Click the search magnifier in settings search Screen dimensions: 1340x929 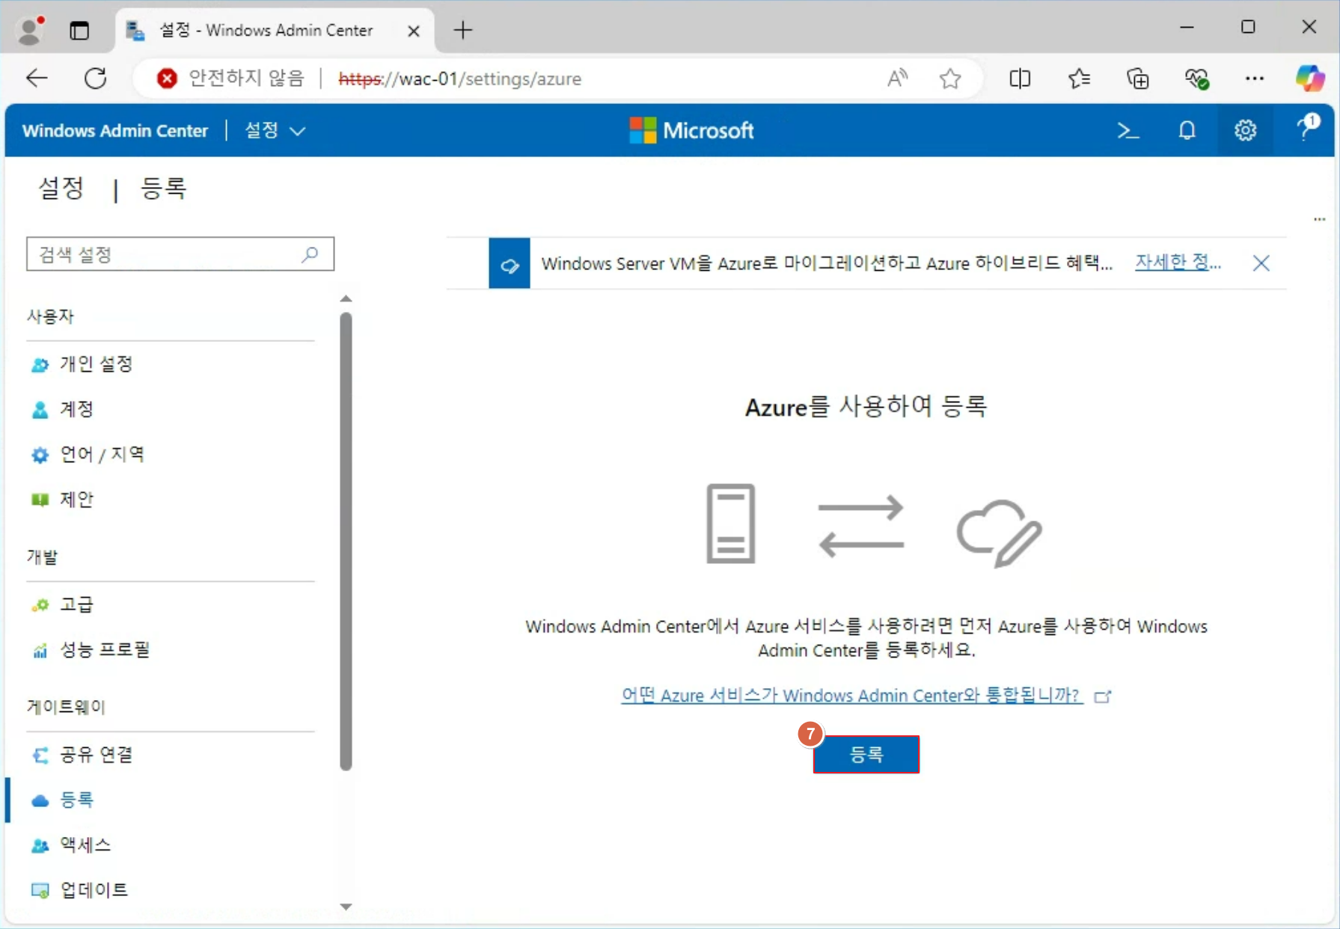[x=310, y=254]
